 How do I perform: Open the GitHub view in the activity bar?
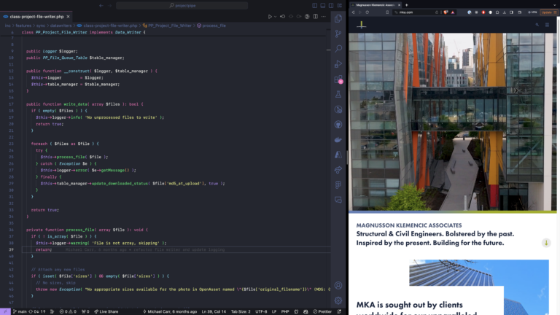[x=338, y=125]
